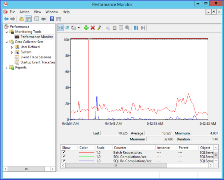Click the View Log Data icon
This screenshot has height=180, width=224.
[x=67, y=28]
